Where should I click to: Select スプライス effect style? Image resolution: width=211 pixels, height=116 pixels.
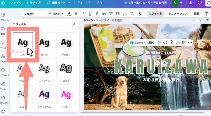[x=44, y=68]
